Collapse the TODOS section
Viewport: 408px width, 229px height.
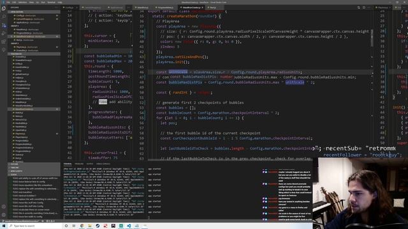(34, 175)
